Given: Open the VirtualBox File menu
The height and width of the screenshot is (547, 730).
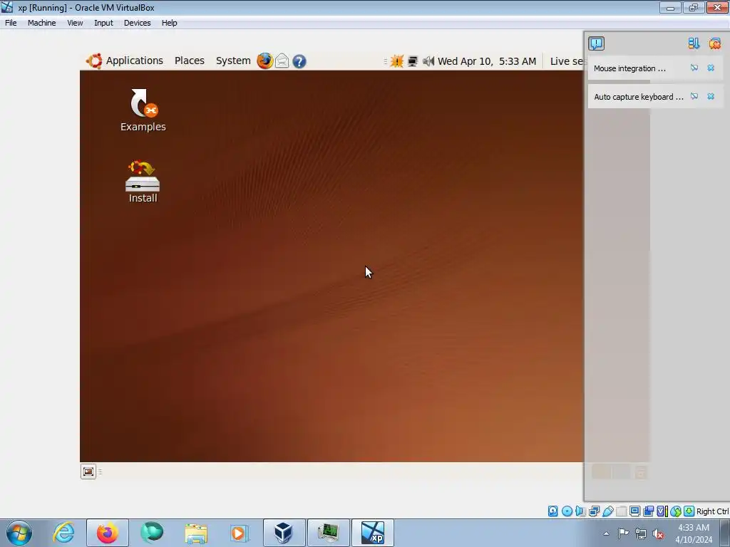Looking at the screenshot, I should coord(11,23).
